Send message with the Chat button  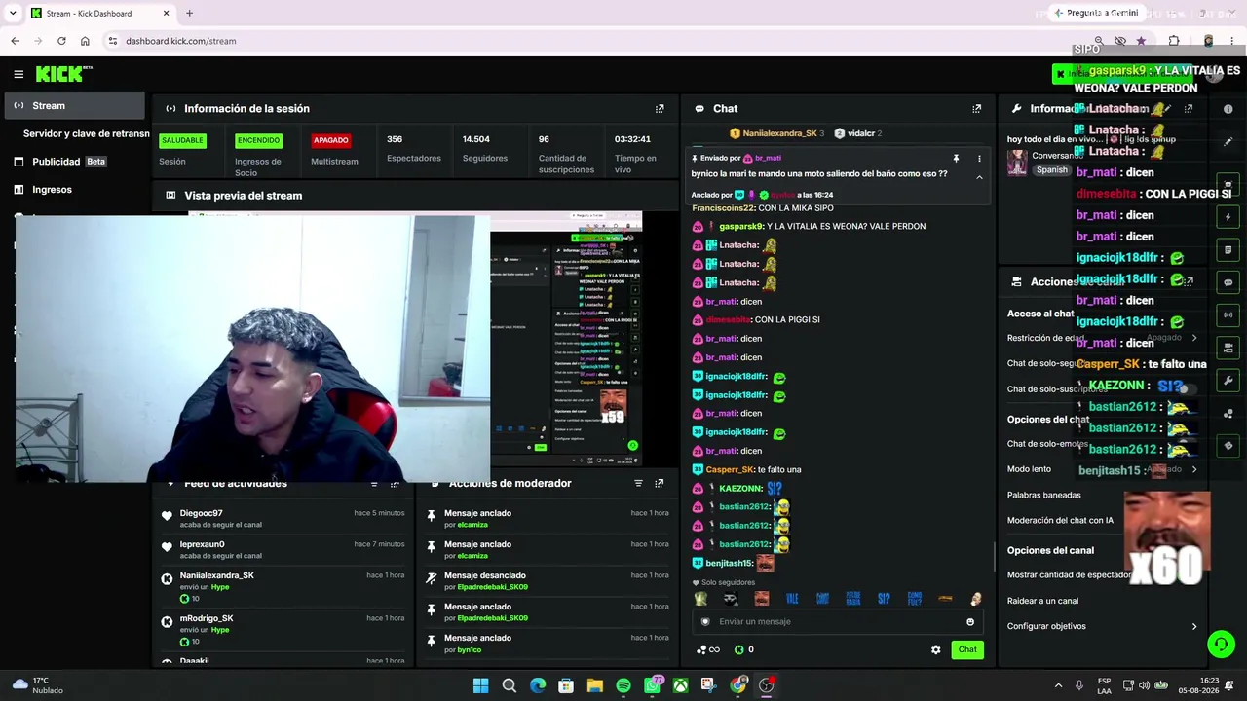tap(967, 649)
